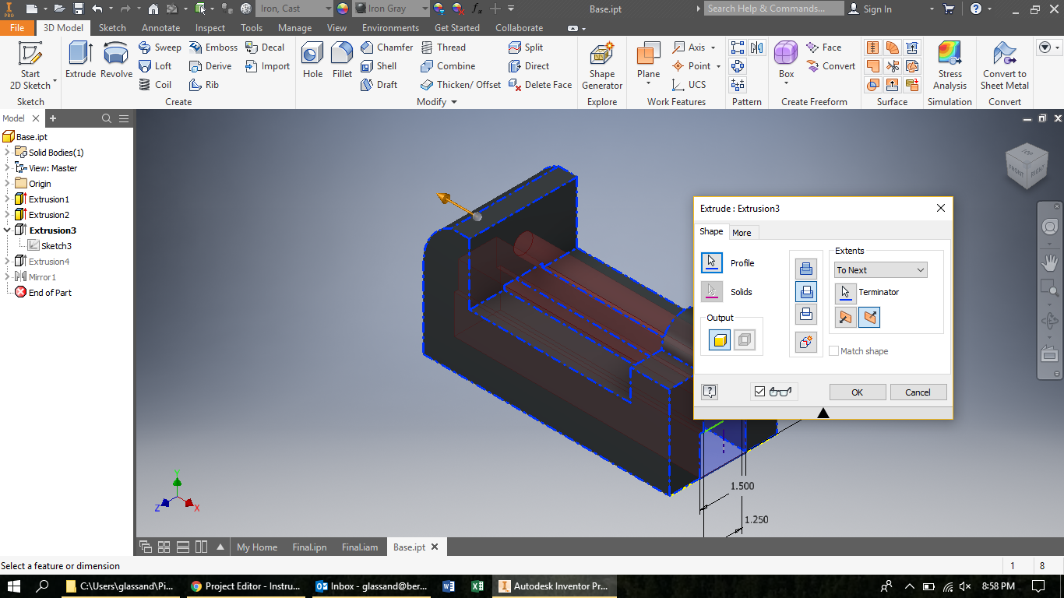Open the Extents To Next dropdown
Screen dimensions: 1064x598
[x=880, y=270]
